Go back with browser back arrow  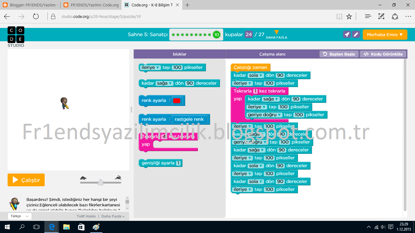pos(7,16)
